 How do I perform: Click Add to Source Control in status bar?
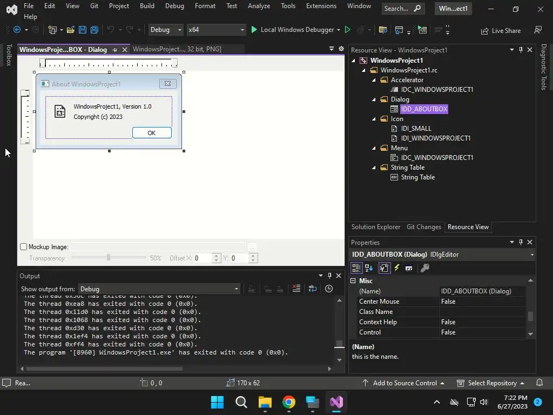403,383
